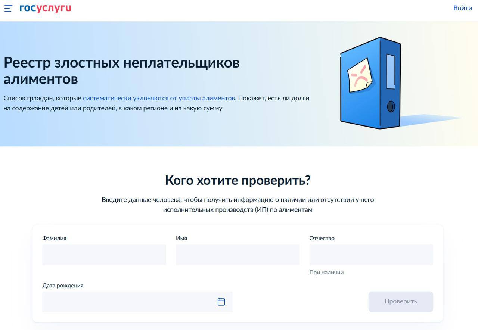Image resolution: width=478 pixels, height=330 pixels.
Task: Click the label window on folder spine
Action: [x=391, y=71]
